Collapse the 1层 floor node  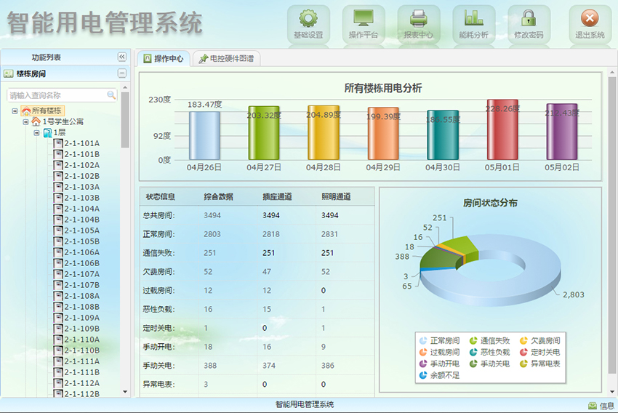coord(36,133)
